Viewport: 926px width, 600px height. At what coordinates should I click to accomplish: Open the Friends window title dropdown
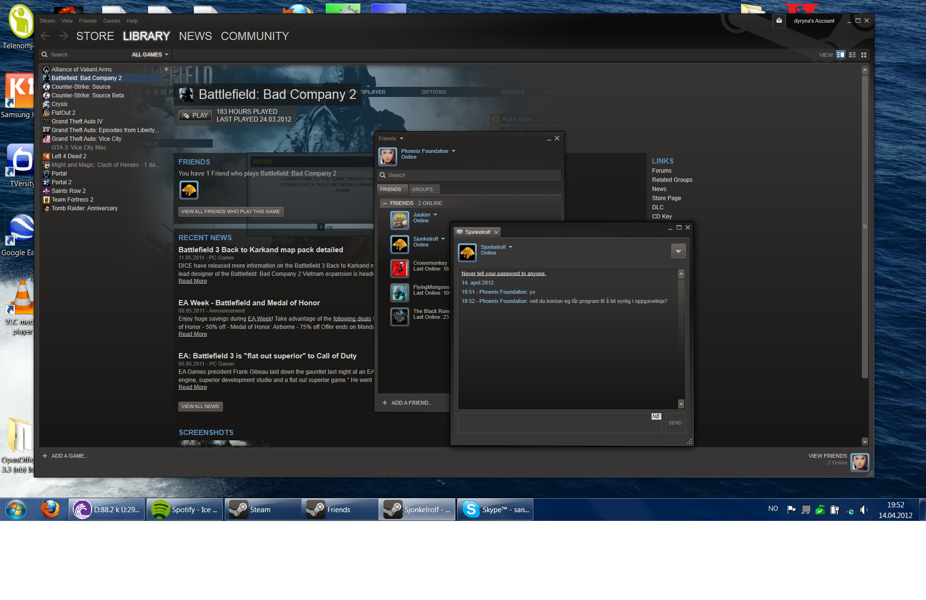coord(401,138)
